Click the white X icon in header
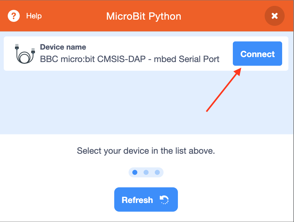Viewport: 294px width, 222px height. (275, 16)
